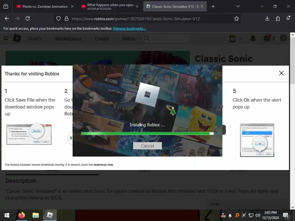295x221 pixels.
Task: Reload the current Roblox page
Action: pos(28,18)
